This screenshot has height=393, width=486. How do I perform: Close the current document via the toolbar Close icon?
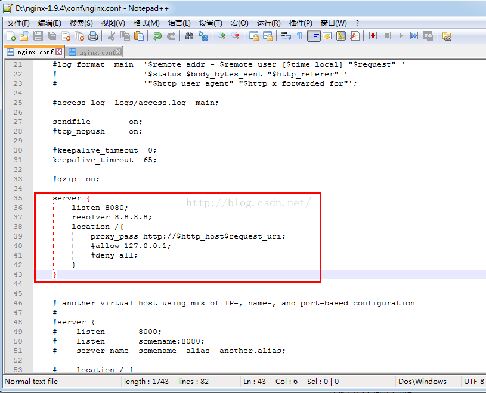(x=66, y=36)
